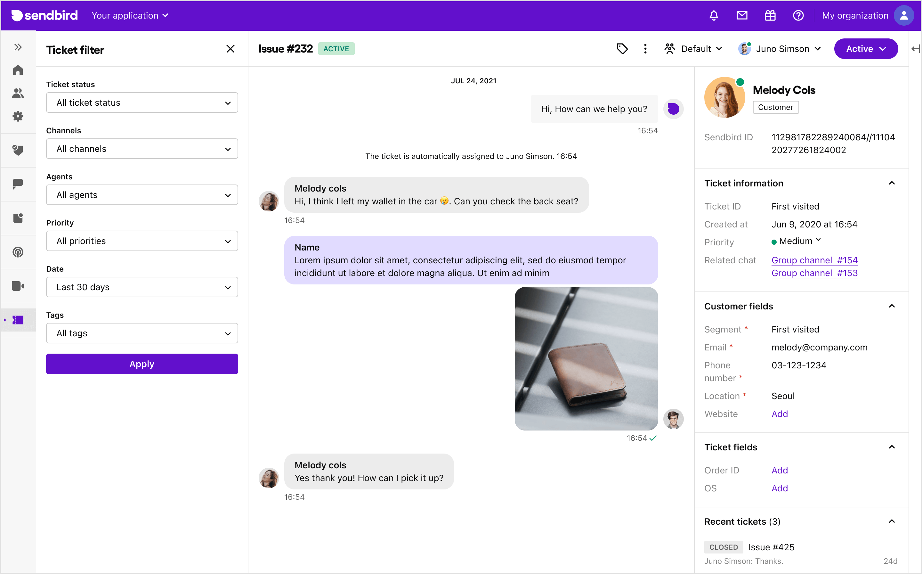Open the All ticket status dropdown
The height and width of the screenshot is (574, 922).
point(142,102)
